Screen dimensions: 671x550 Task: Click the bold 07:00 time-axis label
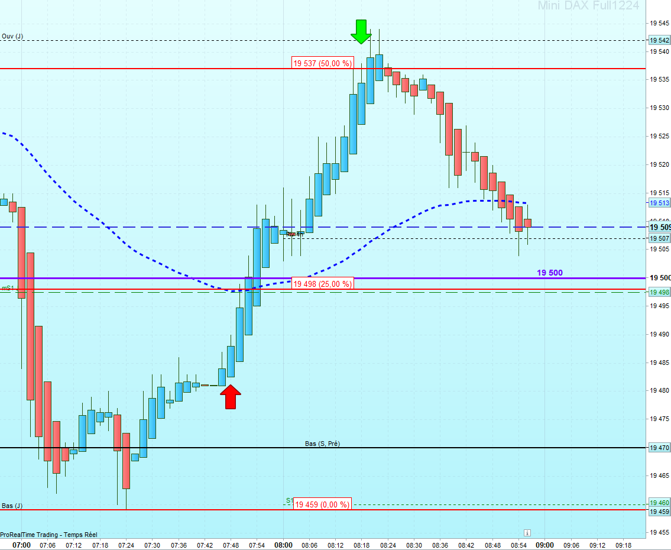21,545
